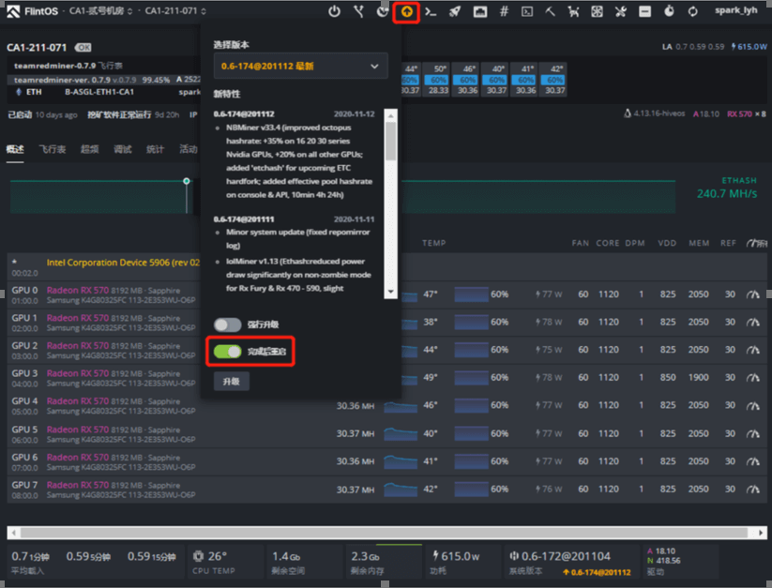Open the 统计 tab
The width and height of the screenshot is (772, 588).
154,148
